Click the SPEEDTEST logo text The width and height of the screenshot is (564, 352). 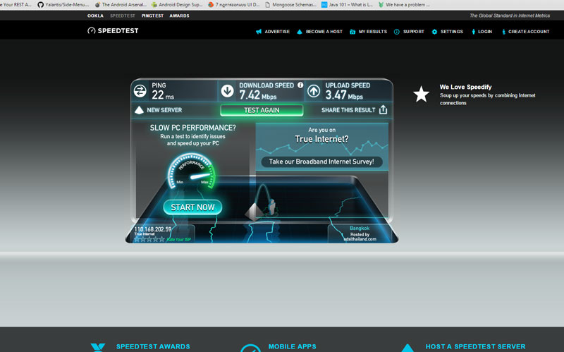tap(118, 31)
